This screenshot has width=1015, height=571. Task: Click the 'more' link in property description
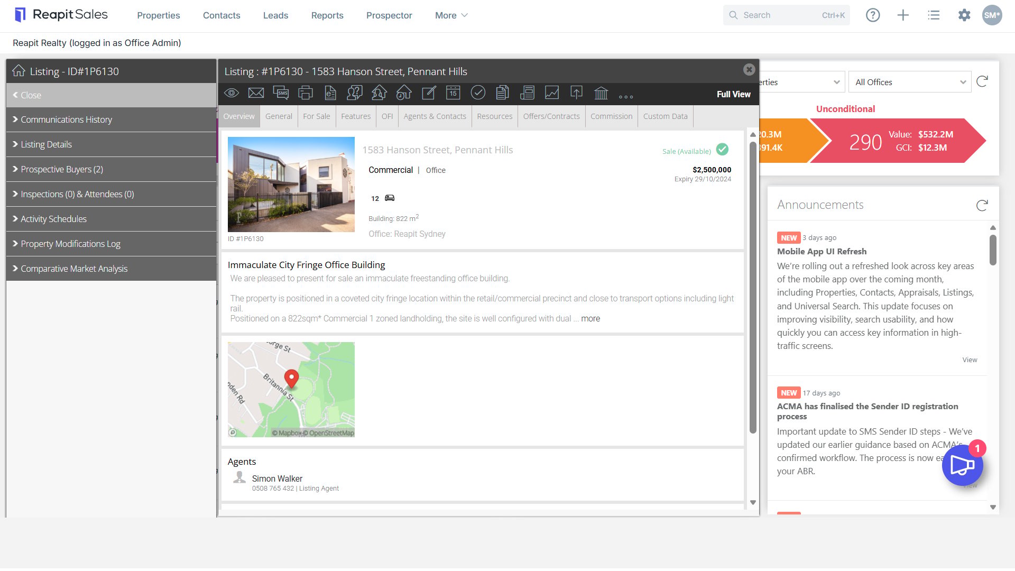(x=590, y=319)
